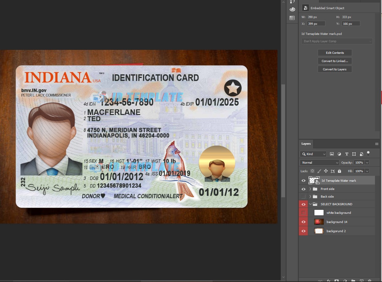Click the Back side folder icon
Image resolution: width=382 pixels, height=282 pixels.
tap(315, 197)
